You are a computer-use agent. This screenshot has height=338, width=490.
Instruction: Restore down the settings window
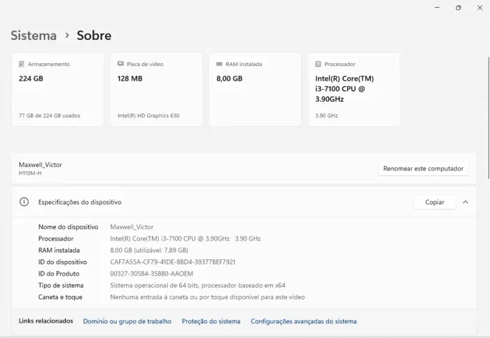[458, 8]
